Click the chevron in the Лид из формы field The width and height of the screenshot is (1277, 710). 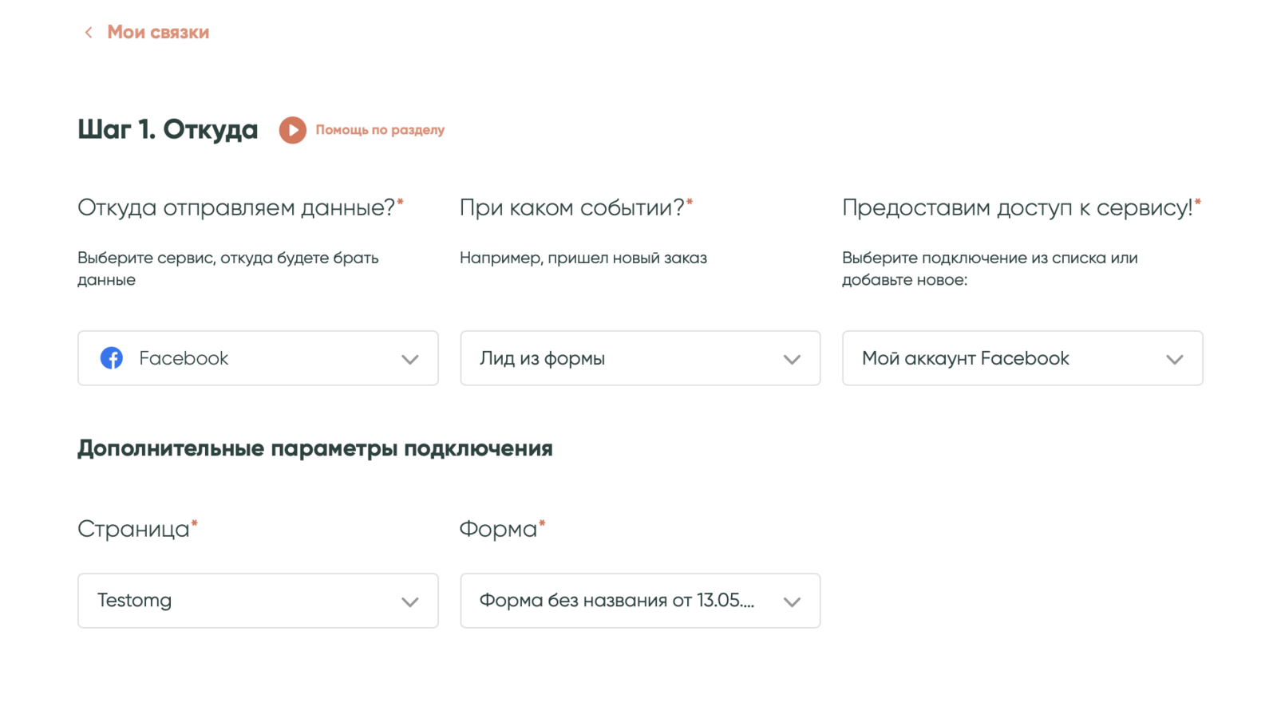click(792, 360)
